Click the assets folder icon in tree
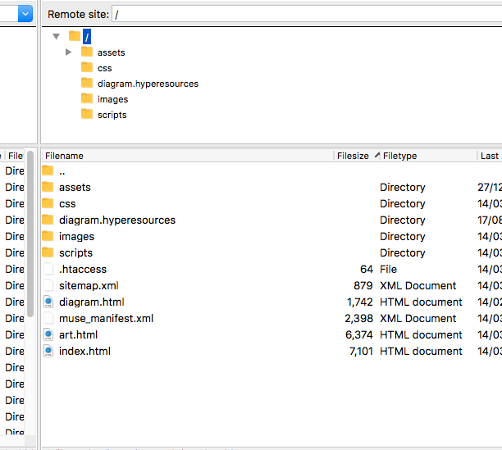This screenshot has height=450, width=502. [87, 52]
